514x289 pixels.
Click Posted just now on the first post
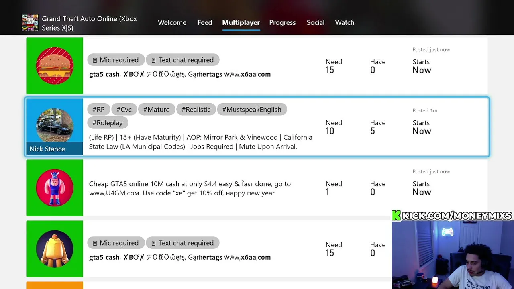coord(431,49)
